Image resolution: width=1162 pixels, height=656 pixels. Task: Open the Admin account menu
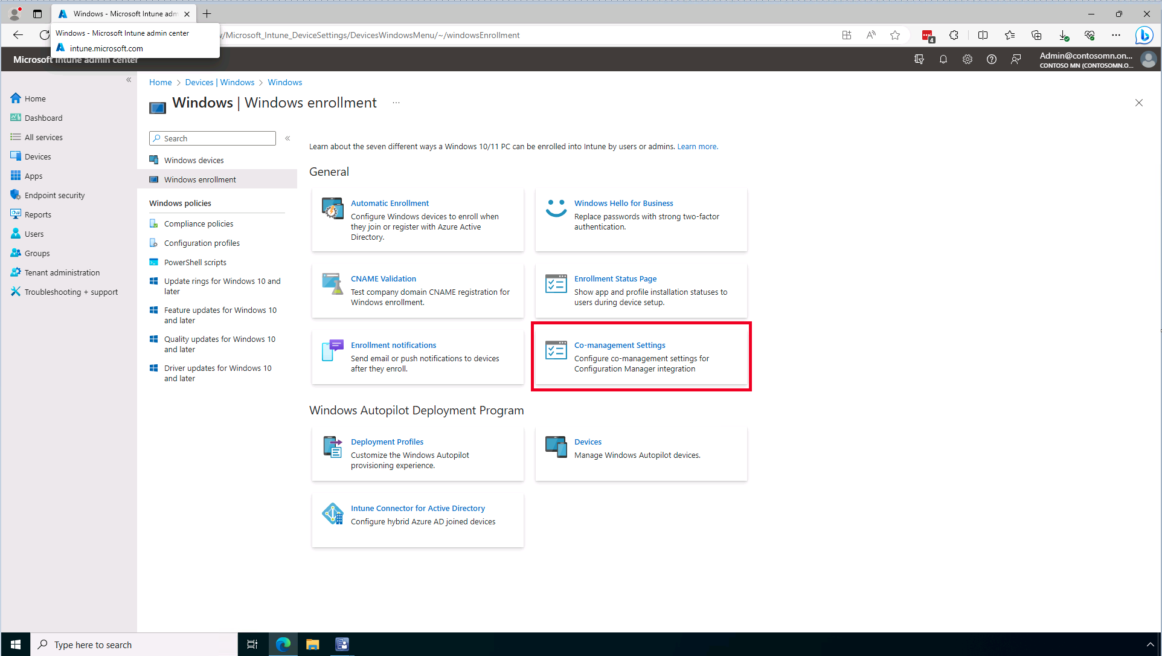1097,59
